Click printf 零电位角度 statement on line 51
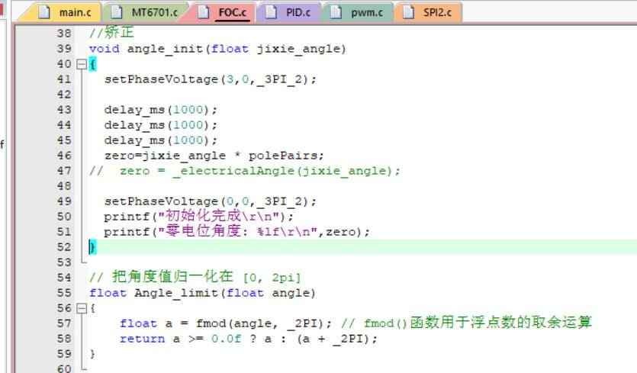Viewport: 637px width, 373px height. pyautogui.click(x=236, y=232)
